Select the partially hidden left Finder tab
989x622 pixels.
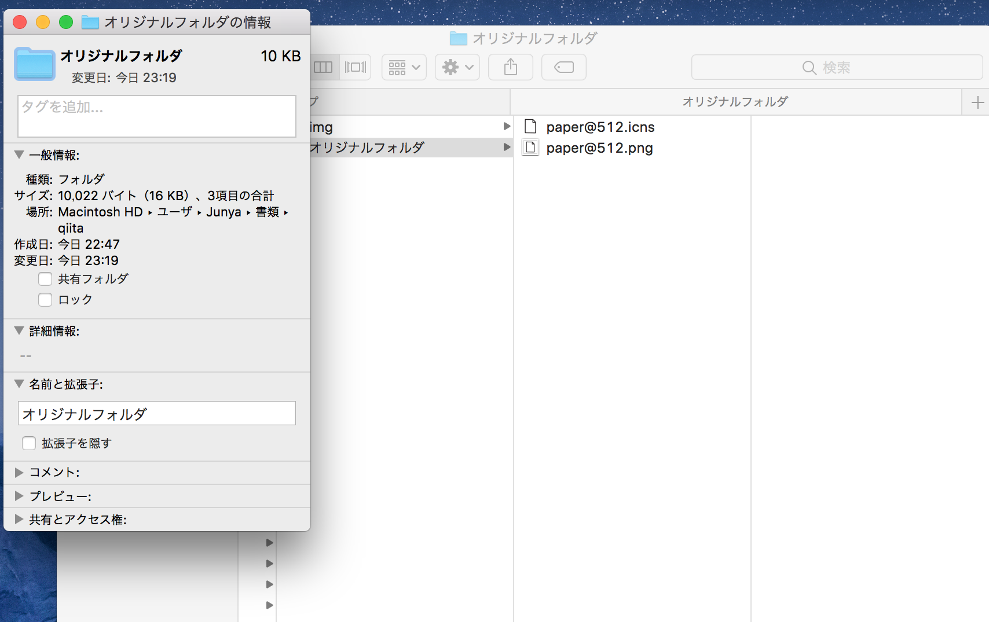pyautogui.click(x=410, y=102)
